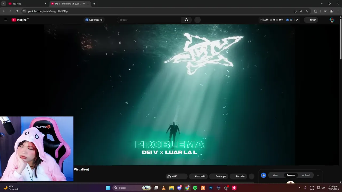Click the Recortar button
Viewport: 342px width, 192px height.
click(x=238, y=176)
